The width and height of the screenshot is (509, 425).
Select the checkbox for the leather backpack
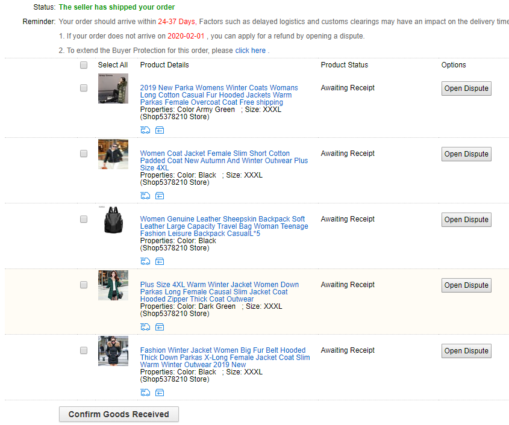point(84,219)
